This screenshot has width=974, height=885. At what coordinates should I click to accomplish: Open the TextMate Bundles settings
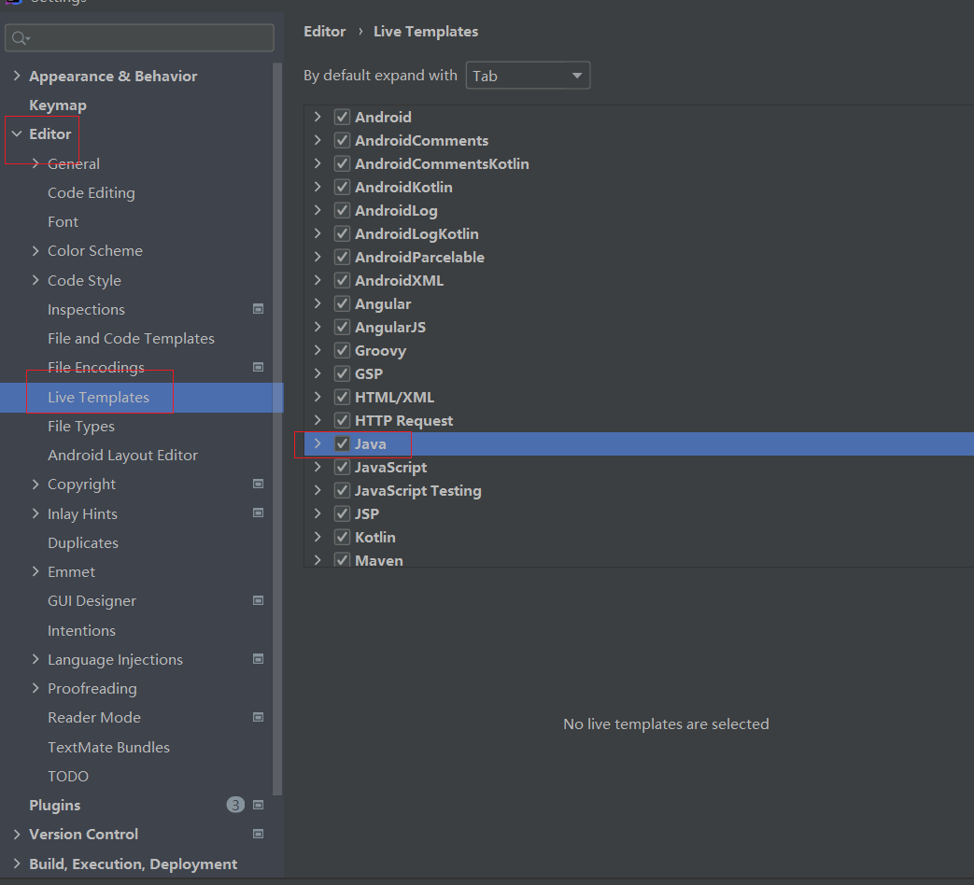[108, 747]
